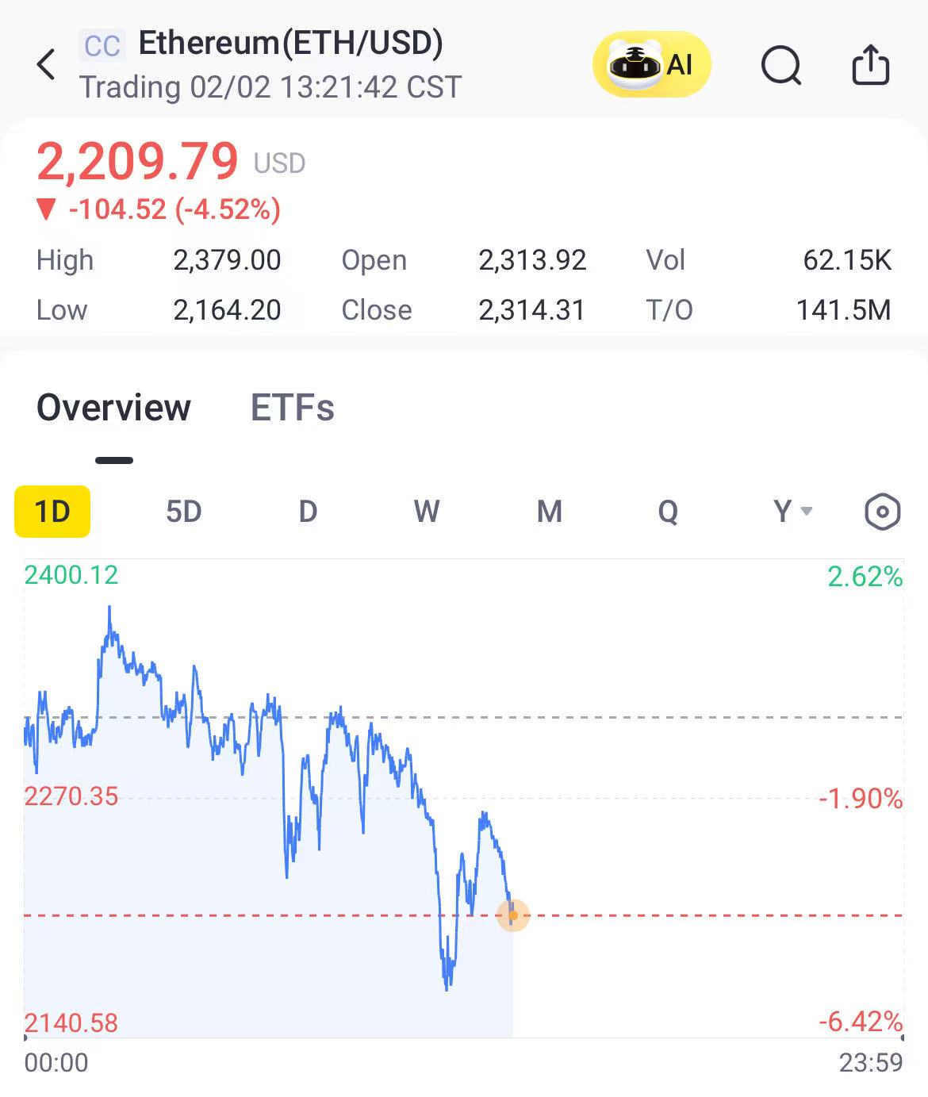Select the M monthly chart period
This screenshot has height=1097, width=928.
pyautogui.click(x=549, y=512)
